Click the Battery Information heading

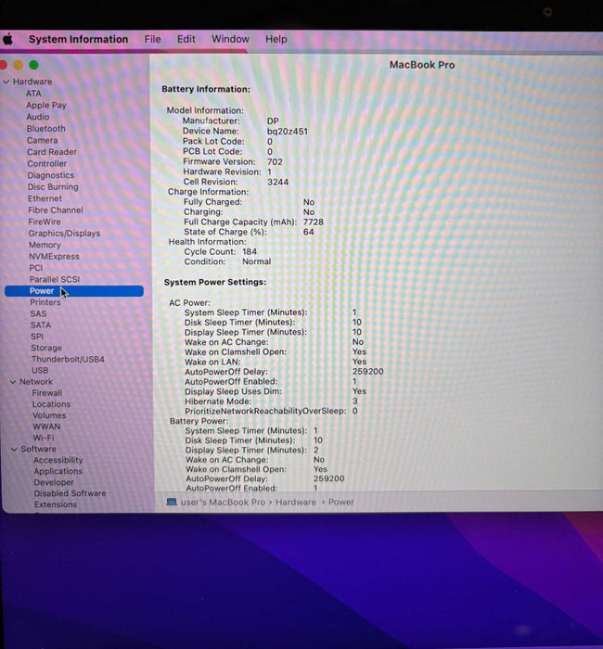pyautogui.click(x=206, y=89)
